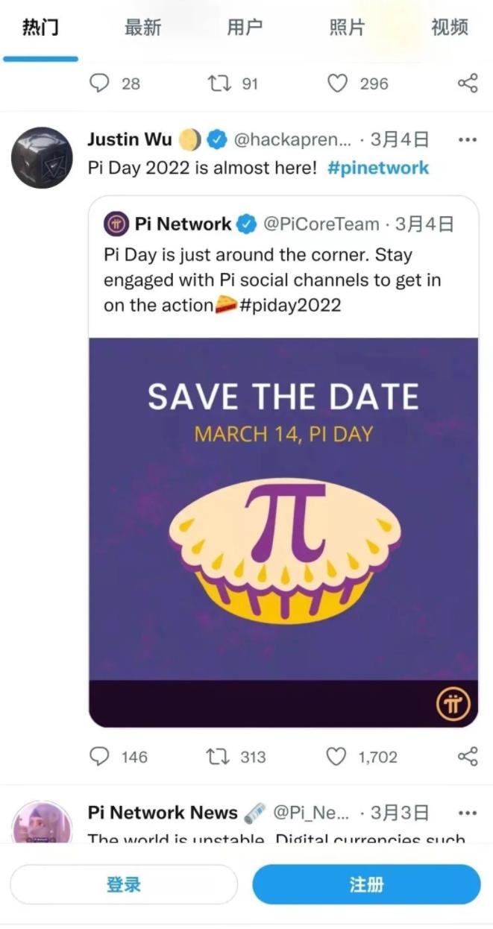Viewport: 493px width, 929px height.
Task: Open reply icon on top tweet with 28
Action: (99, 83)
